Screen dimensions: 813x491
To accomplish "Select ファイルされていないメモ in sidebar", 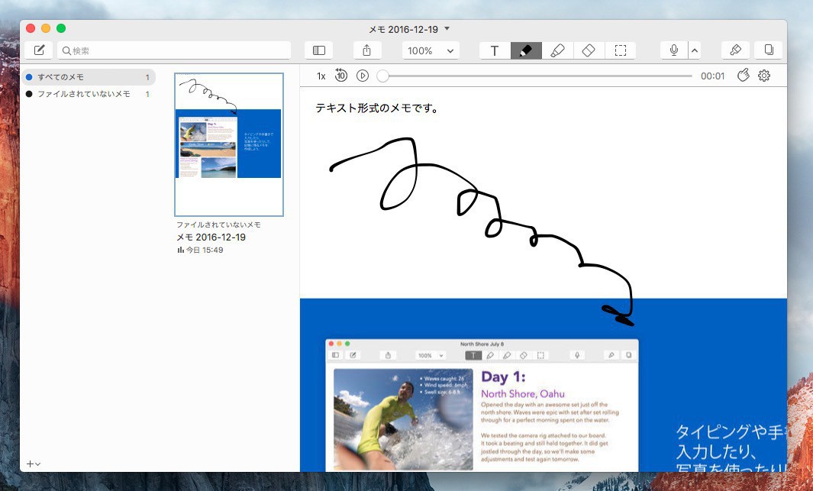I will pos(83,94).
